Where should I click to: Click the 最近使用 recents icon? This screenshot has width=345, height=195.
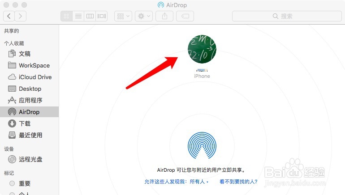click(x=12, y=135)
